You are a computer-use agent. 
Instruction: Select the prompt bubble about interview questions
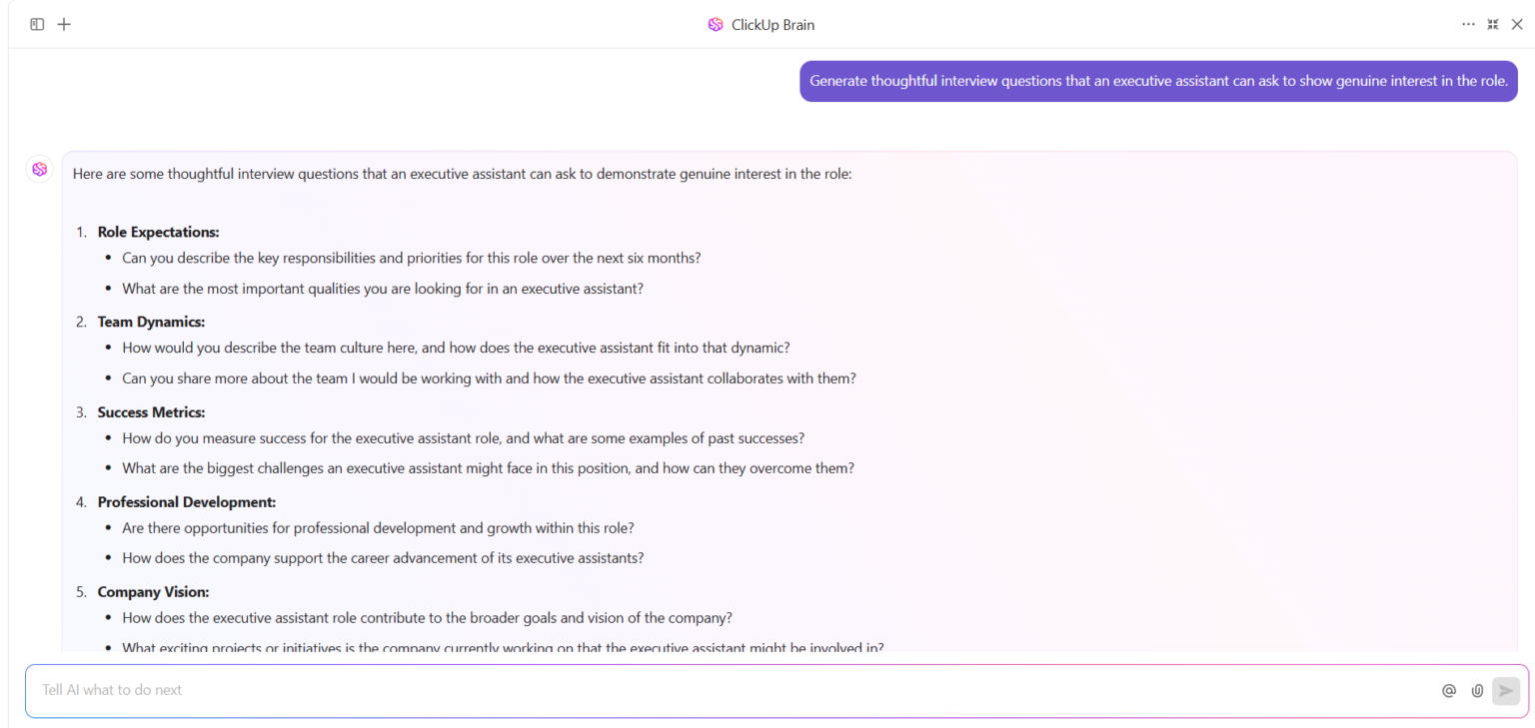[1157, 81]
